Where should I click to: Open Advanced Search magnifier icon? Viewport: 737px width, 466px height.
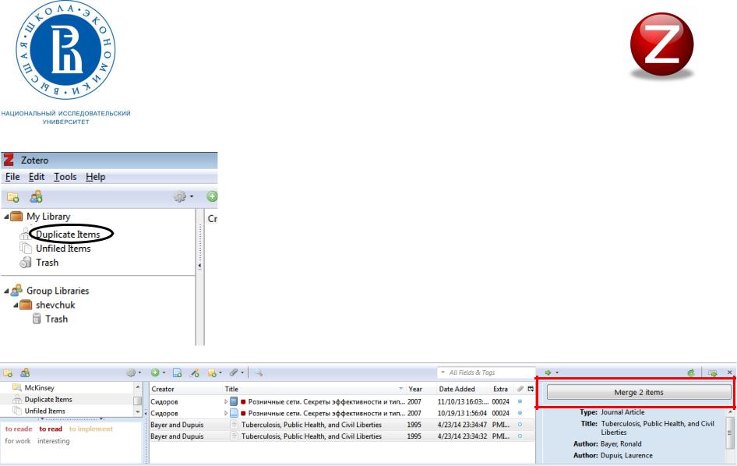click(x=259, y=373)
